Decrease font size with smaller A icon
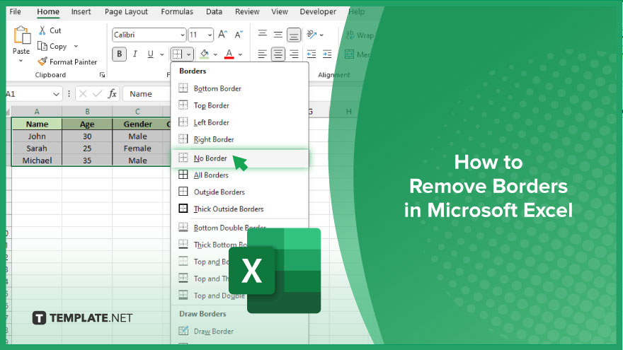This screenshot has height=350, width=623. coord(239,35)
